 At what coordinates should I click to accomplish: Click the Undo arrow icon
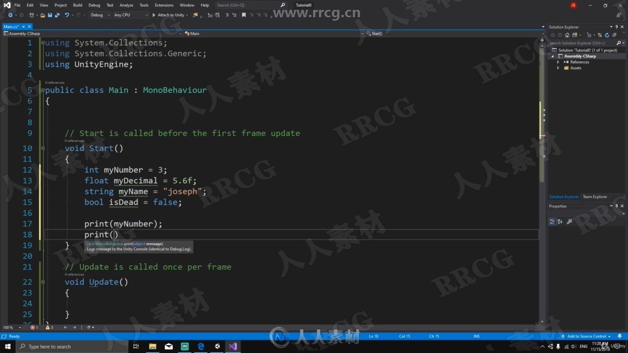pos(67,15)
